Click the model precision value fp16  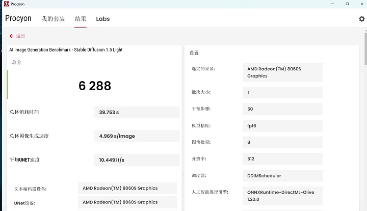point(282,126)
